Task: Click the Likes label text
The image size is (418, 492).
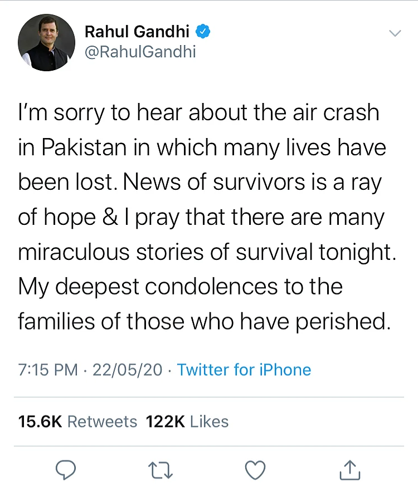Action: (210, 421)
